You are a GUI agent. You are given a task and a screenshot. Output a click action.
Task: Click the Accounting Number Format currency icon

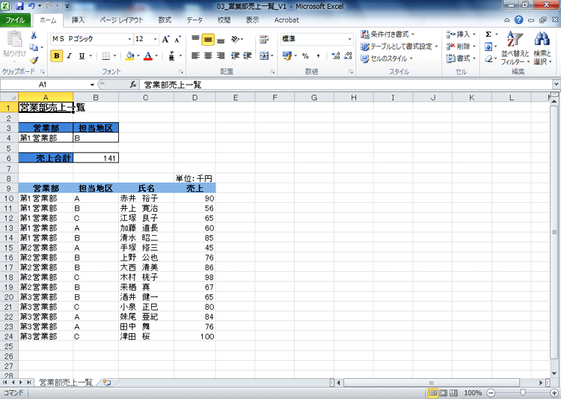pos(287,55)
